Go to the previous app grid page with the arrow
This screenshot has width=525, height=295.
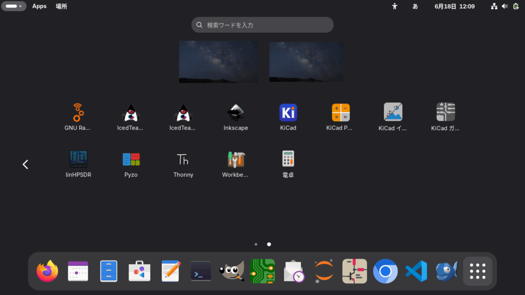[26, 164]
